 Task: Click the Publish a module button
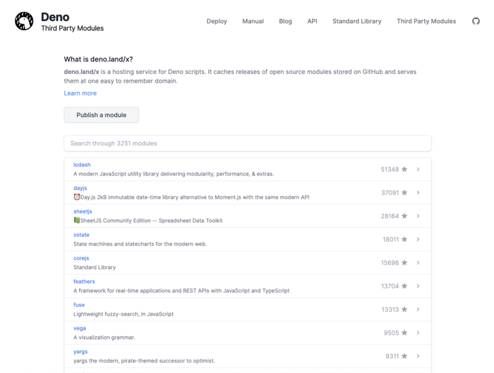[101, 115]
